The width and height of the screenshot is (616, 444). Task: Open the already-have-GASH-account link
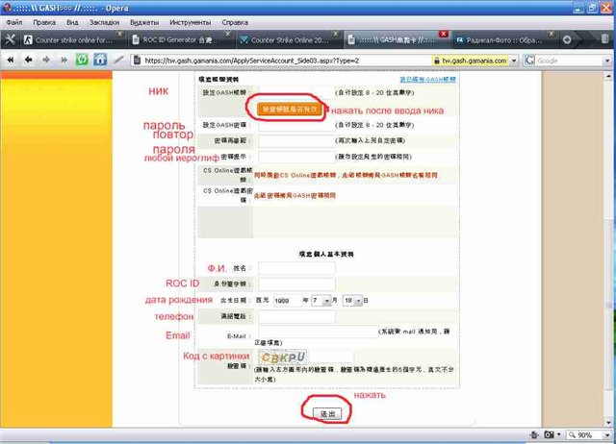pyautogui.click(x=427, y=79)
